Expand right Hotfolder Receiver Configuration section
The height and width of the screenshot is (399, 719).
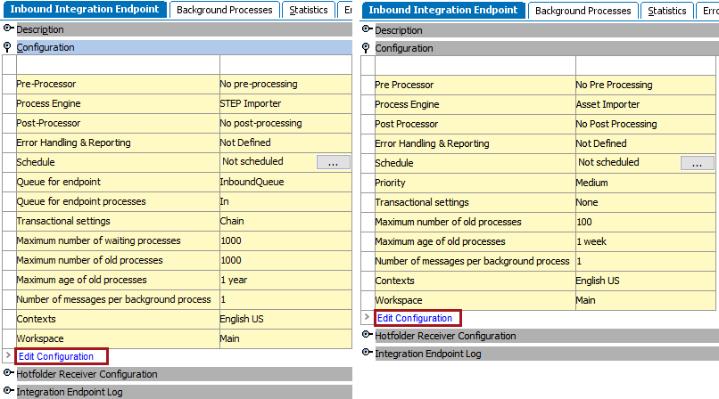367,335
